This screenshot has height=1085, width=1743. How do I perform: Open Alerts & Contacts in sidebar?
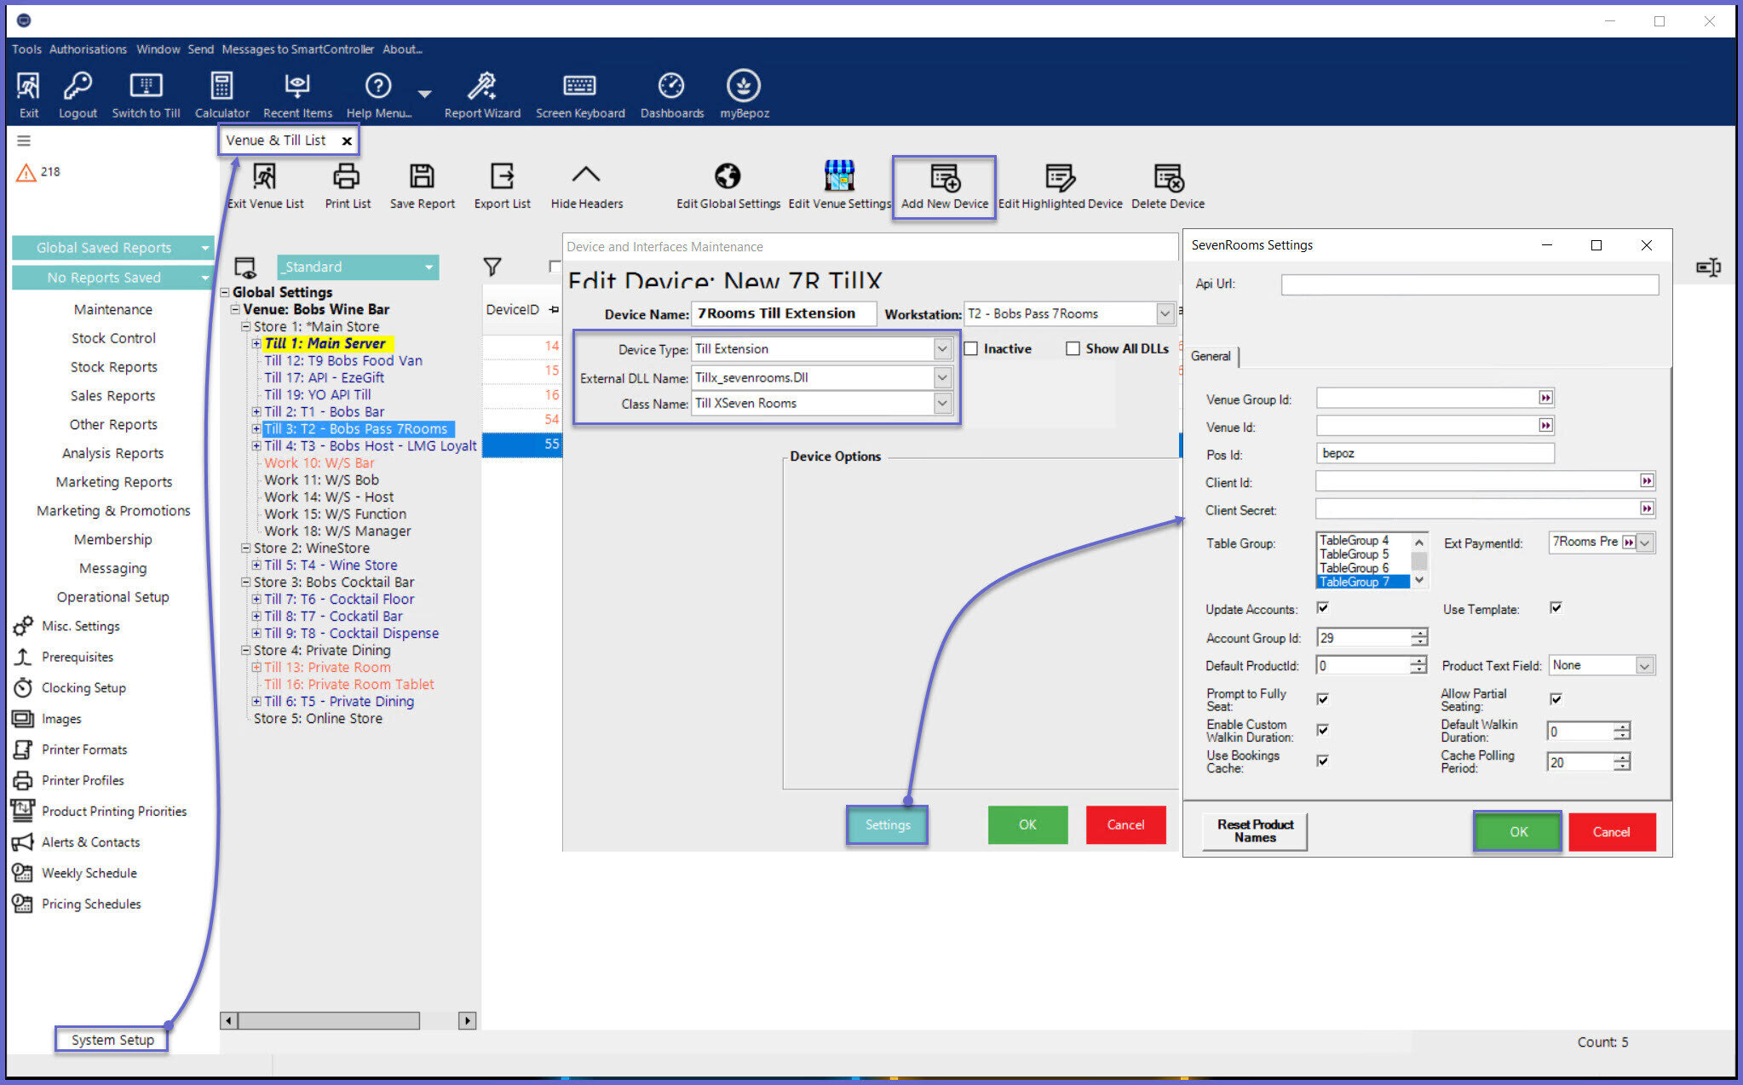point(90,842)
